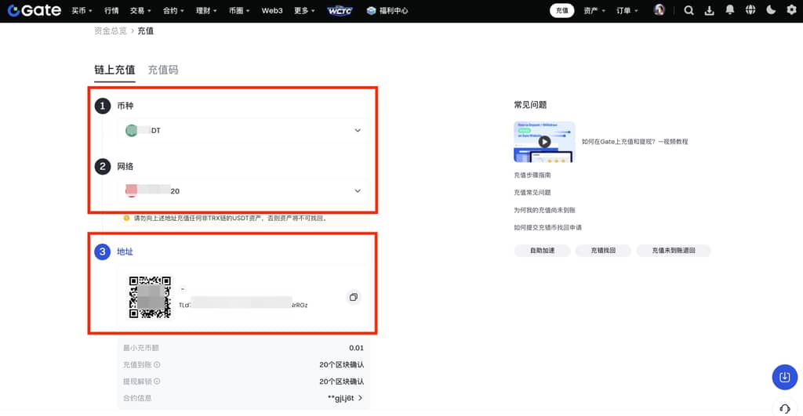Switch to the 充值码 tab
Screen dimensions: 803x416
point(163,70)
